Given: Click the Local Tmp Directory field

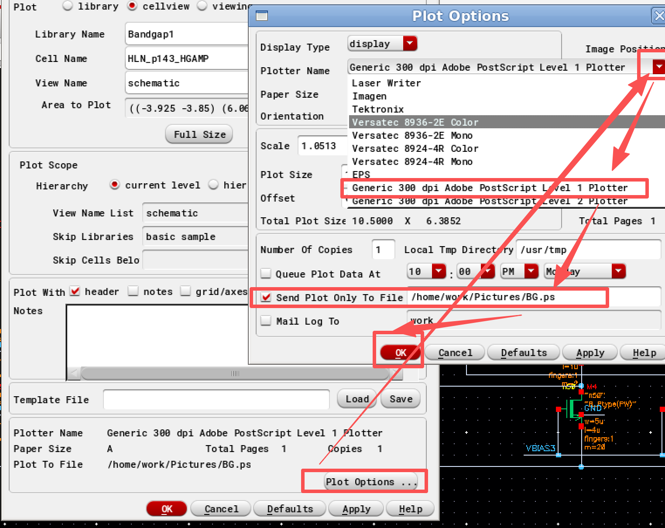Looking at the screenshot, I should 588,250.
